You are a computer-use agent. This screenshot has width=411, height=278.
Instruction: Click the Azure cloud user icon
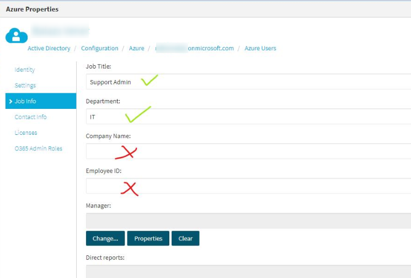pos(17,36)
